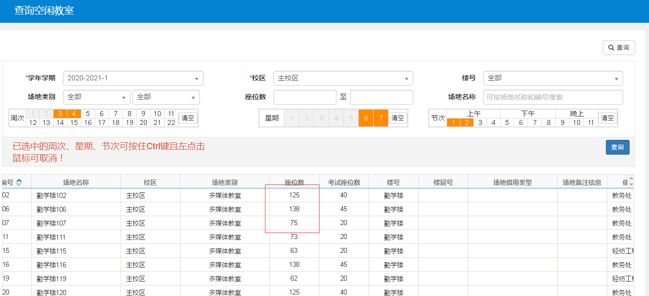This screenshot has height=296, width=649.
Task: Click the 座位数 column header
Action: 294,182
